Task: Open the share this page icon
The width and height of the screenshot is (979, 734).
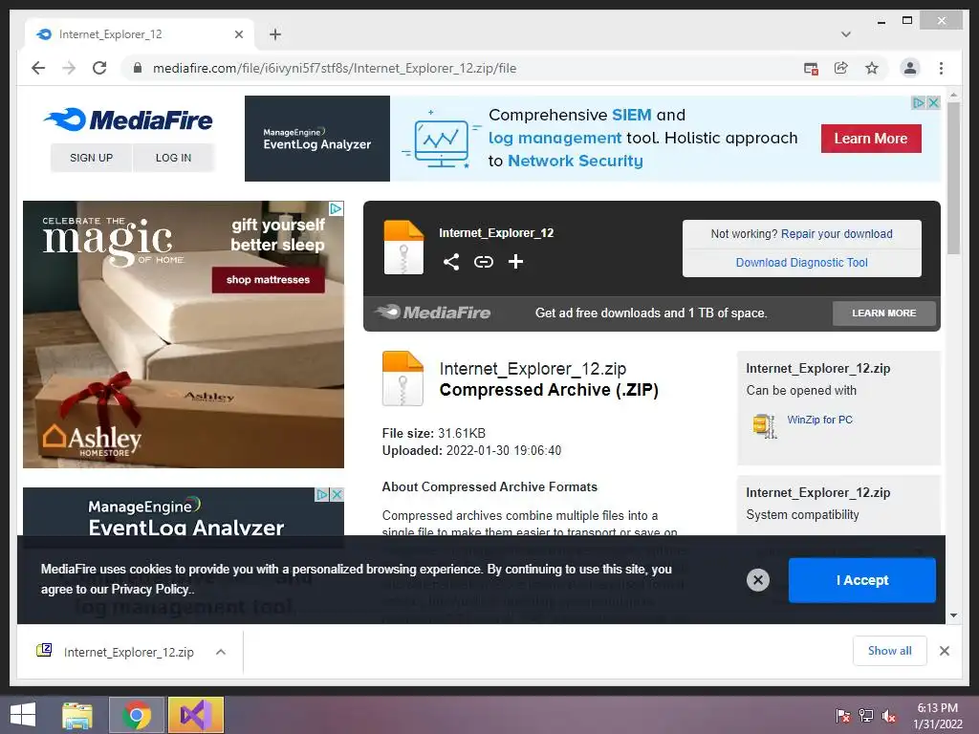Action: (841, 68)
